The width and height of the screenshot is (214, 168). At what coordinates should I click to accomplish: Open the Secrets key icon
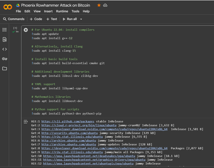[5, 59]
